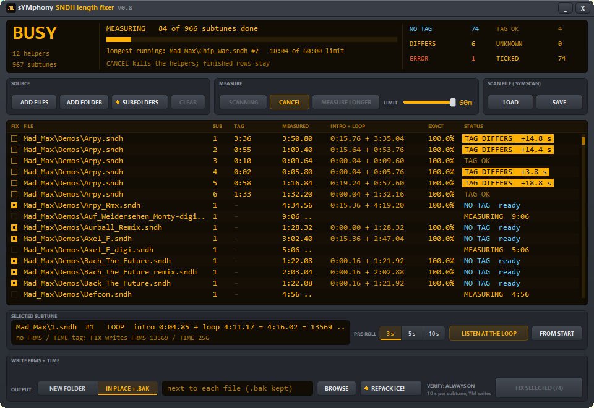Click the ADD FILES button
The height and width of the screenshot is (408, 594).
coord(34,102)
